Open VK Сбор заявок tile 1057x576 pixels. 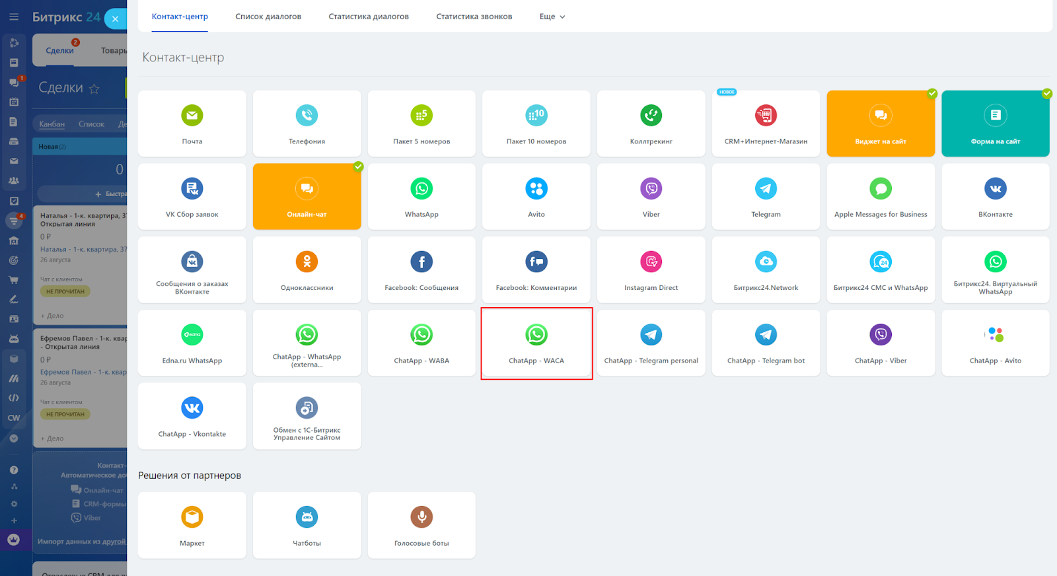coord(192,197)
